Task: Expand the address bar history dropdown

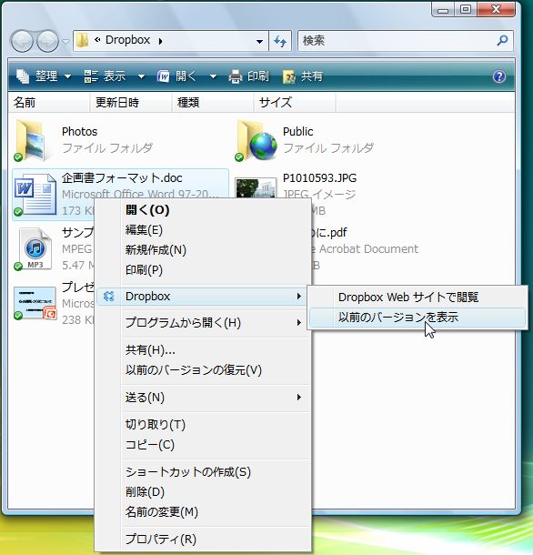Action: click(259, 42)
